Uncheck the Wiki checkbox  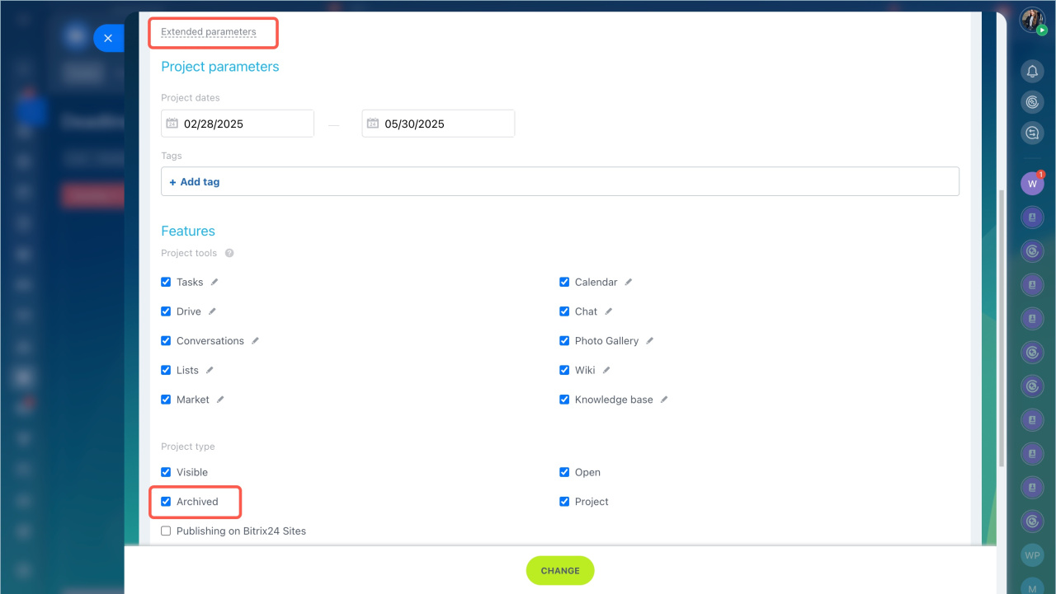[x=564, y=371]
